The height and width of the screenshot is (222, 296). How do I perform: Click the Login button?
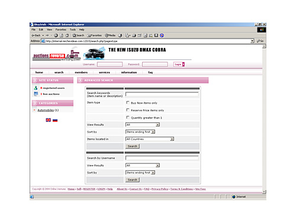(x=179, y=65)
